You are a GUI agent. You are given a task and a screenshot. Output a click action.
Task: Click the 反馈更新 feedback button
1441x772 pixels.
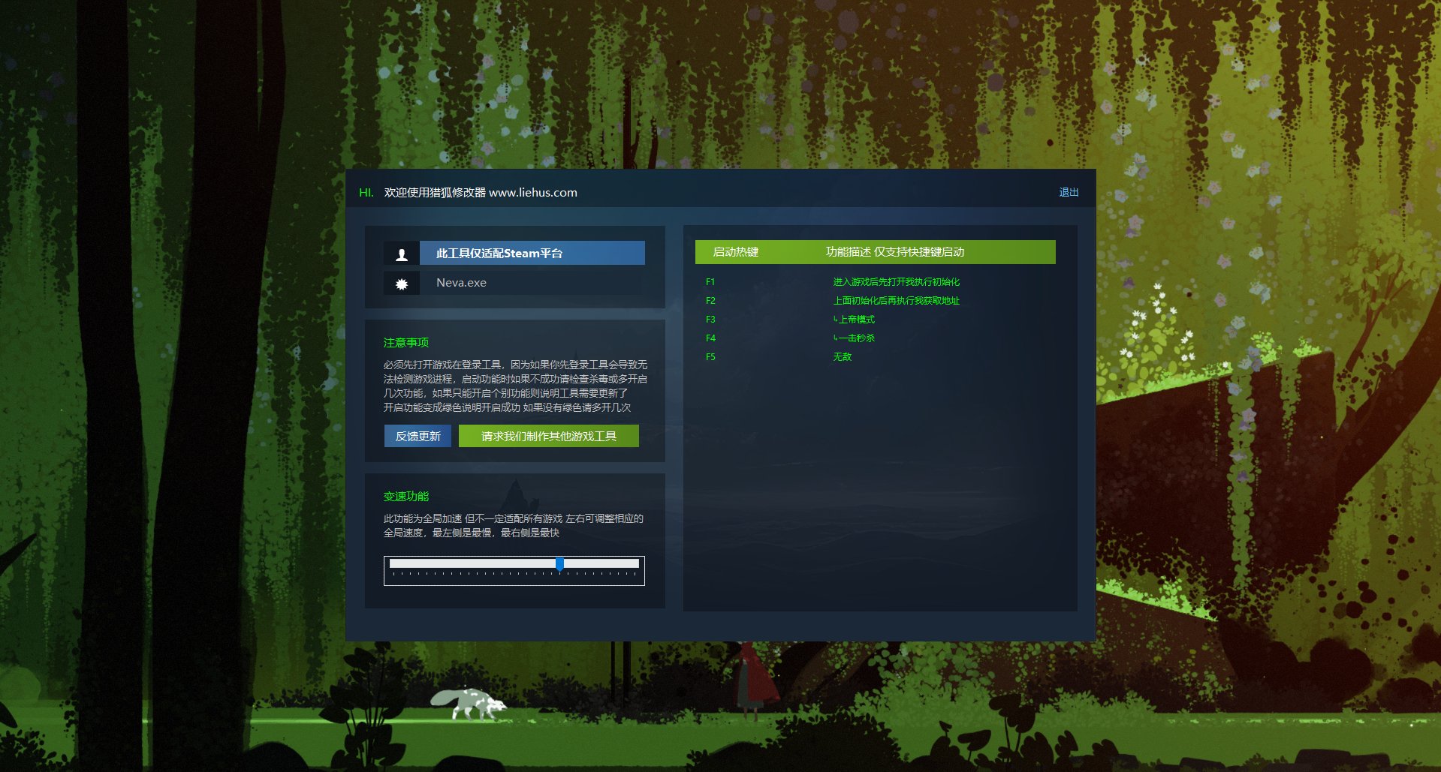tap(418, 436)
